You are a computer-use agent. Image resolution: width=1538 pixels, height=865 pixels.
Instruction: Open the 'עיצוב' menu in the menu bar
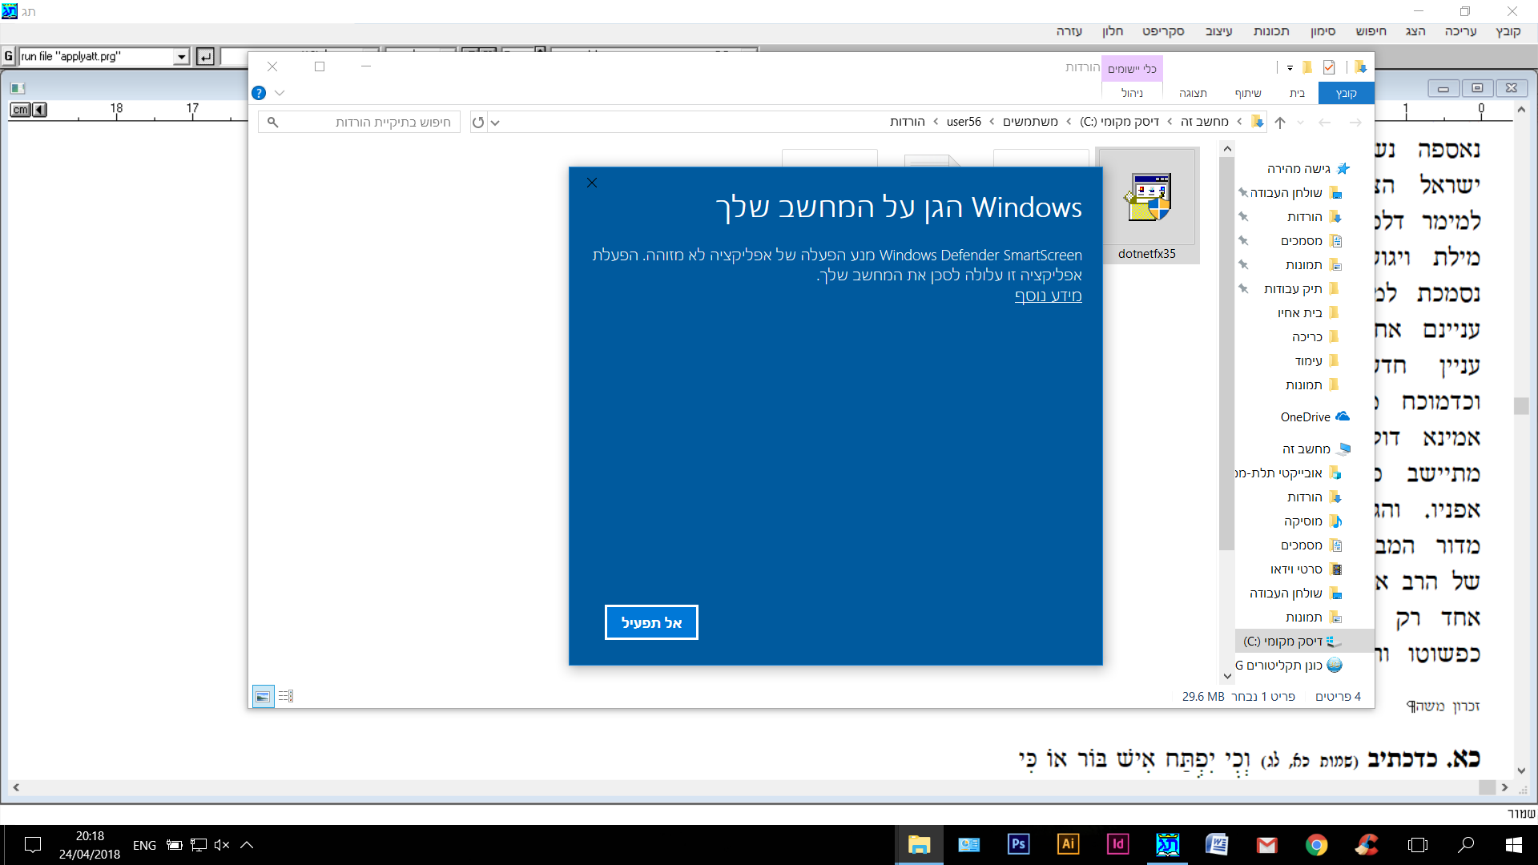pos(1218,31)
